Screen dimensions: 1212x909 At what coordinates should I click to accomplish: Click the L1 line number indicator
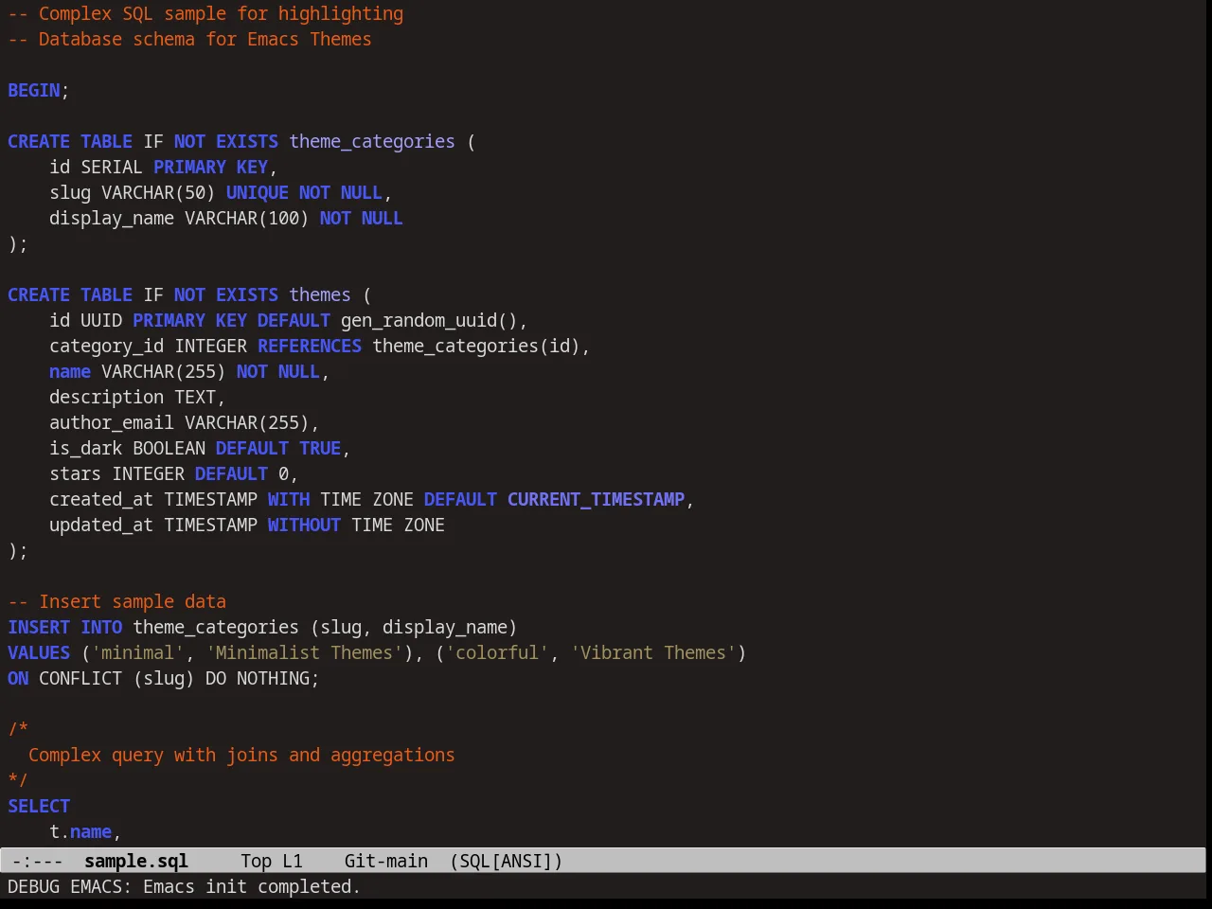pos(293,861)
